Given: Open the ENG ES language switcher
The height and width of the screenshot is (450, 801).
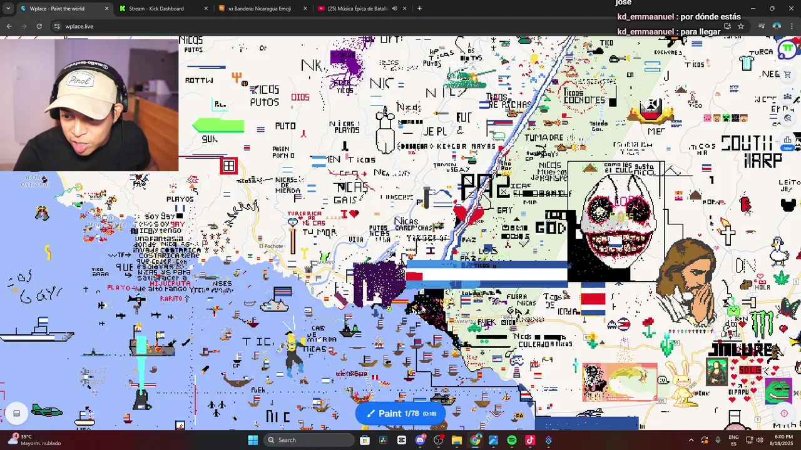Looking at the screenshot, I should click(x=734, y=440).
